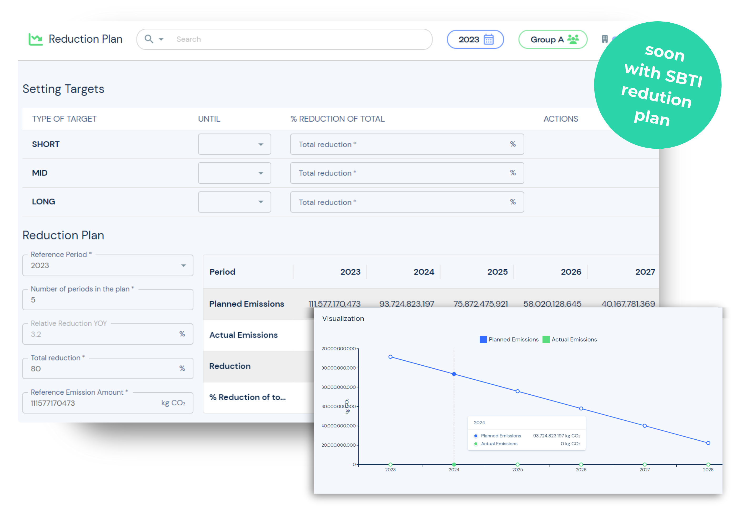Click the building icon in top bar
The width and height of the screenshot is (738, 513).
coord(604,39)
